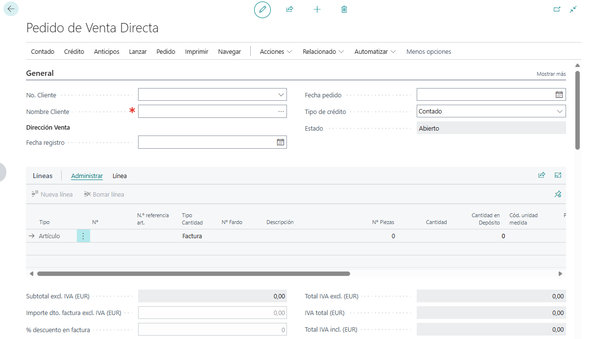592x339 pixels.
Task: Click Menos opciones button
Action: pos(428,52)
